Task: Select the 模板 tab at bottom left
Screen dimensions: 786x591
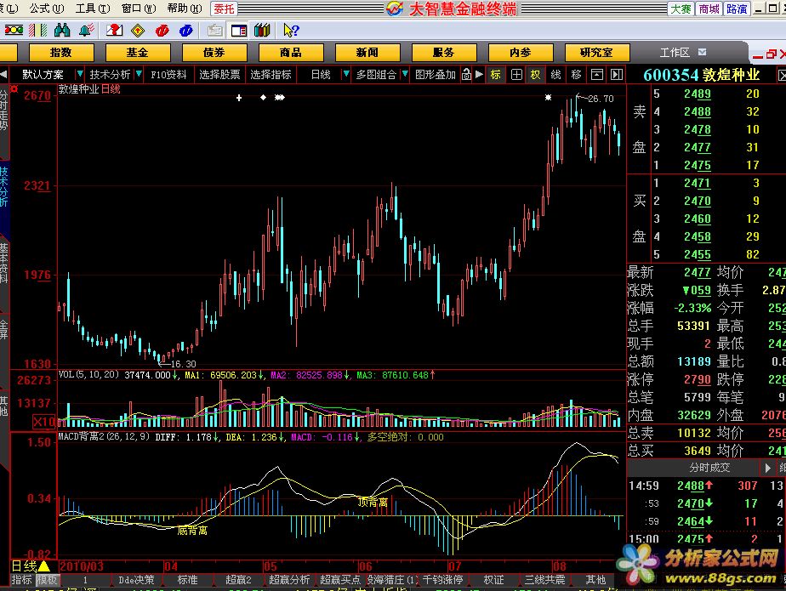Action: pyautogui.click(x=47, y=580)
